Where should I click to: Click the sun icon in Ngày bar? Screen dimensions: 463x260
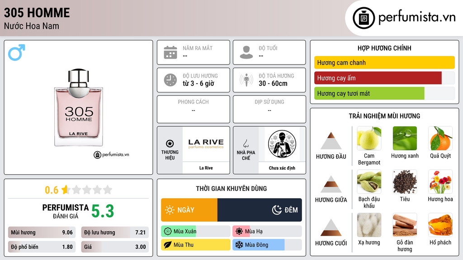click(170, 210)
